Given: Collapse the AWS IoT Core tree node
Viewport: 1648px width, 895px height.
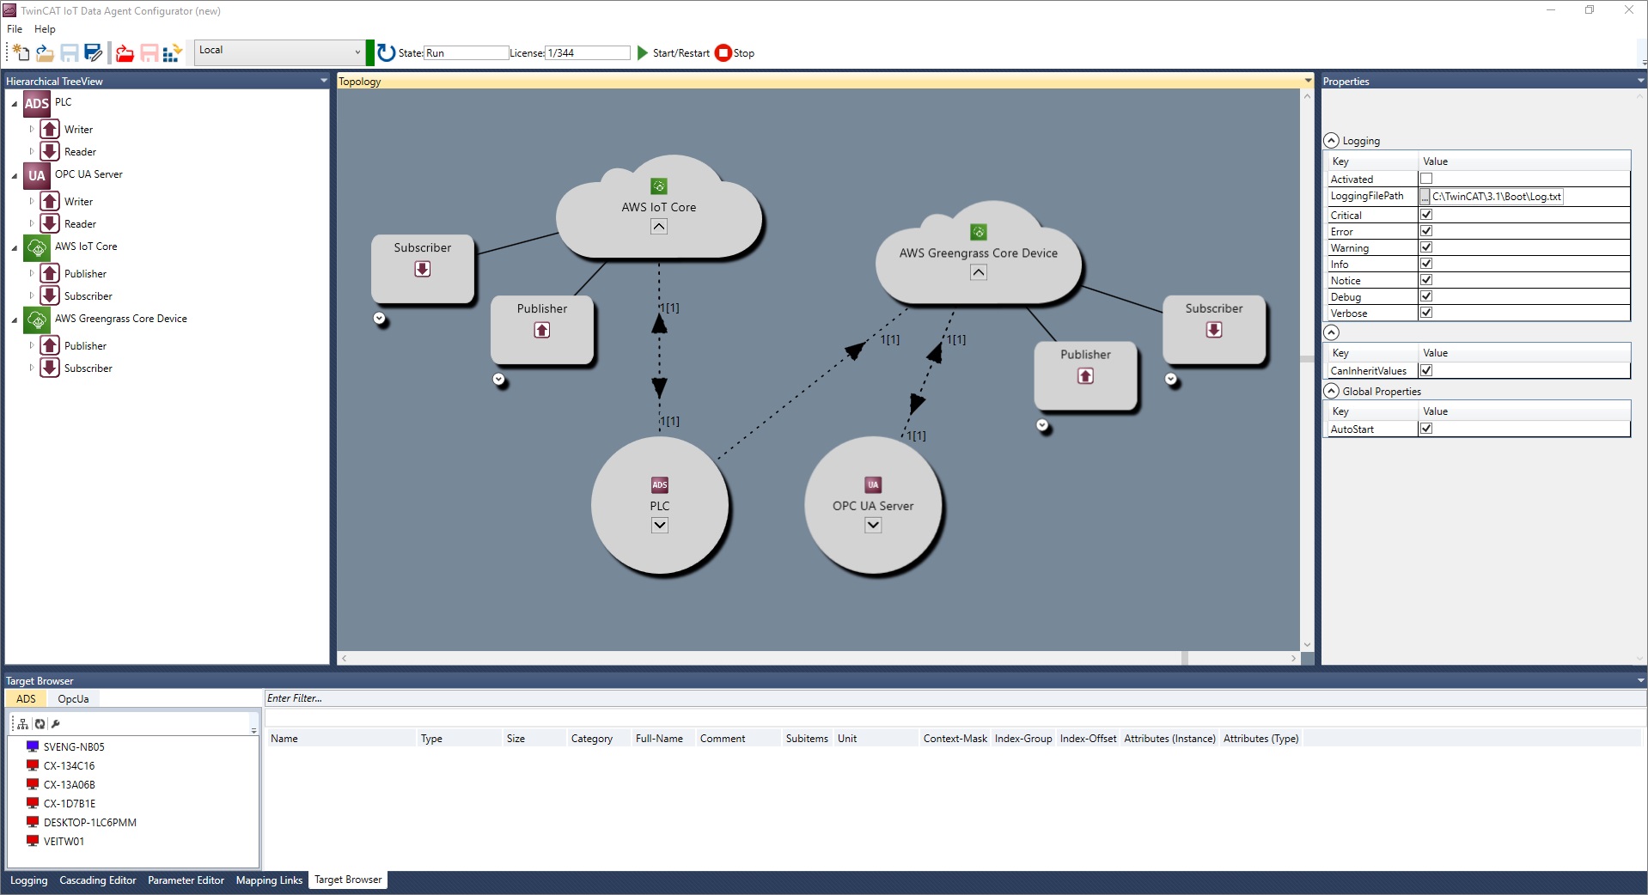Looking at the screenshot, I should (x=15, y=248).
